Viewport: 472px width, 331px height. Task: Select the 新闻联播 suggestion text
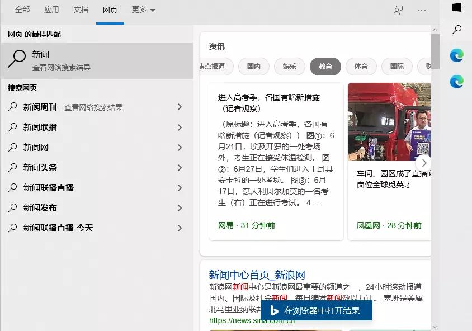click(x=40, y=127)
